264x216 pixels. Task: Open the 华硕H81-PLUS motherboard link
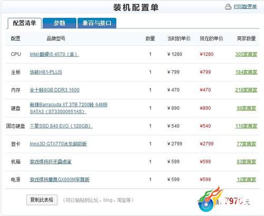coord(46,72)
